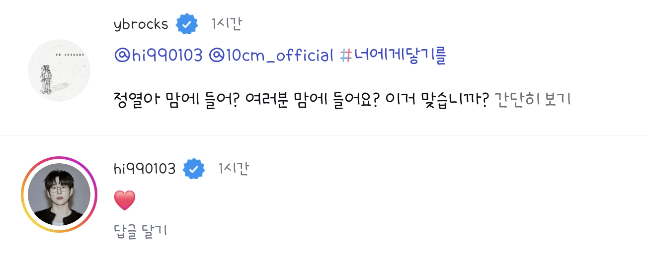Open ybrocks' album art profile picture
The width and height of the screenshot is (648, 262).
pos(59,70)
